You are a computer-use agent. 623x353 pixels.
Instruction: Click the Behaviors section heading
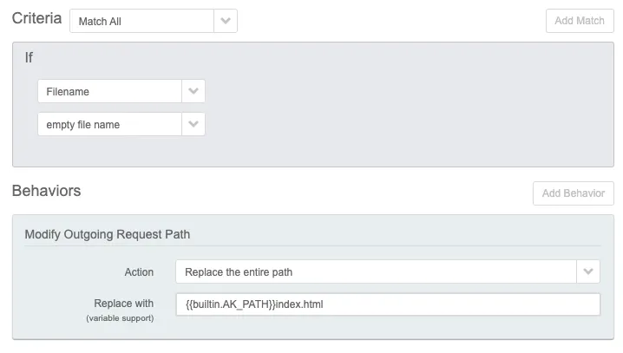(47, 190)
